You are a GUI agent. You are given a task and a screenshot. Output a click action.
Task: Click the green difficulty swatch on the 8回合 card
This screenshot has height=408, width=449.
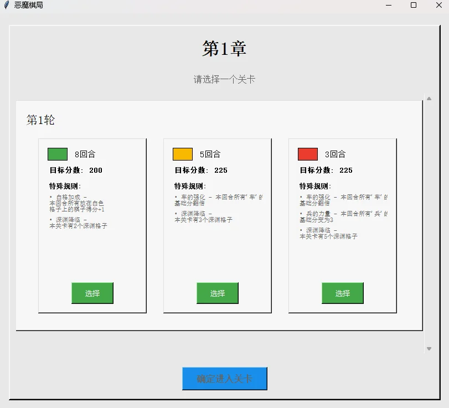click(58, 154)
